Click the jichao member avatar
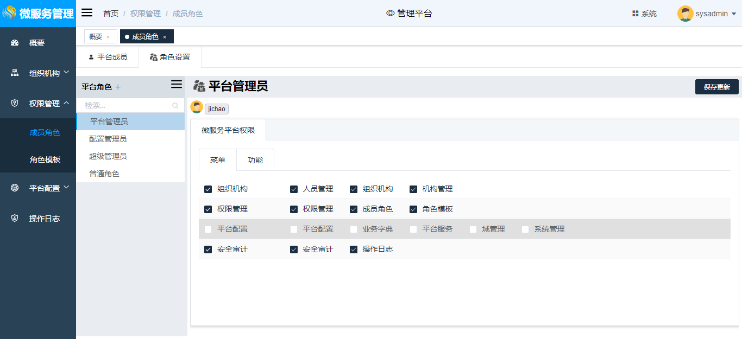The height and width of the screenshot is (339, 742). (x=197, y=107)
